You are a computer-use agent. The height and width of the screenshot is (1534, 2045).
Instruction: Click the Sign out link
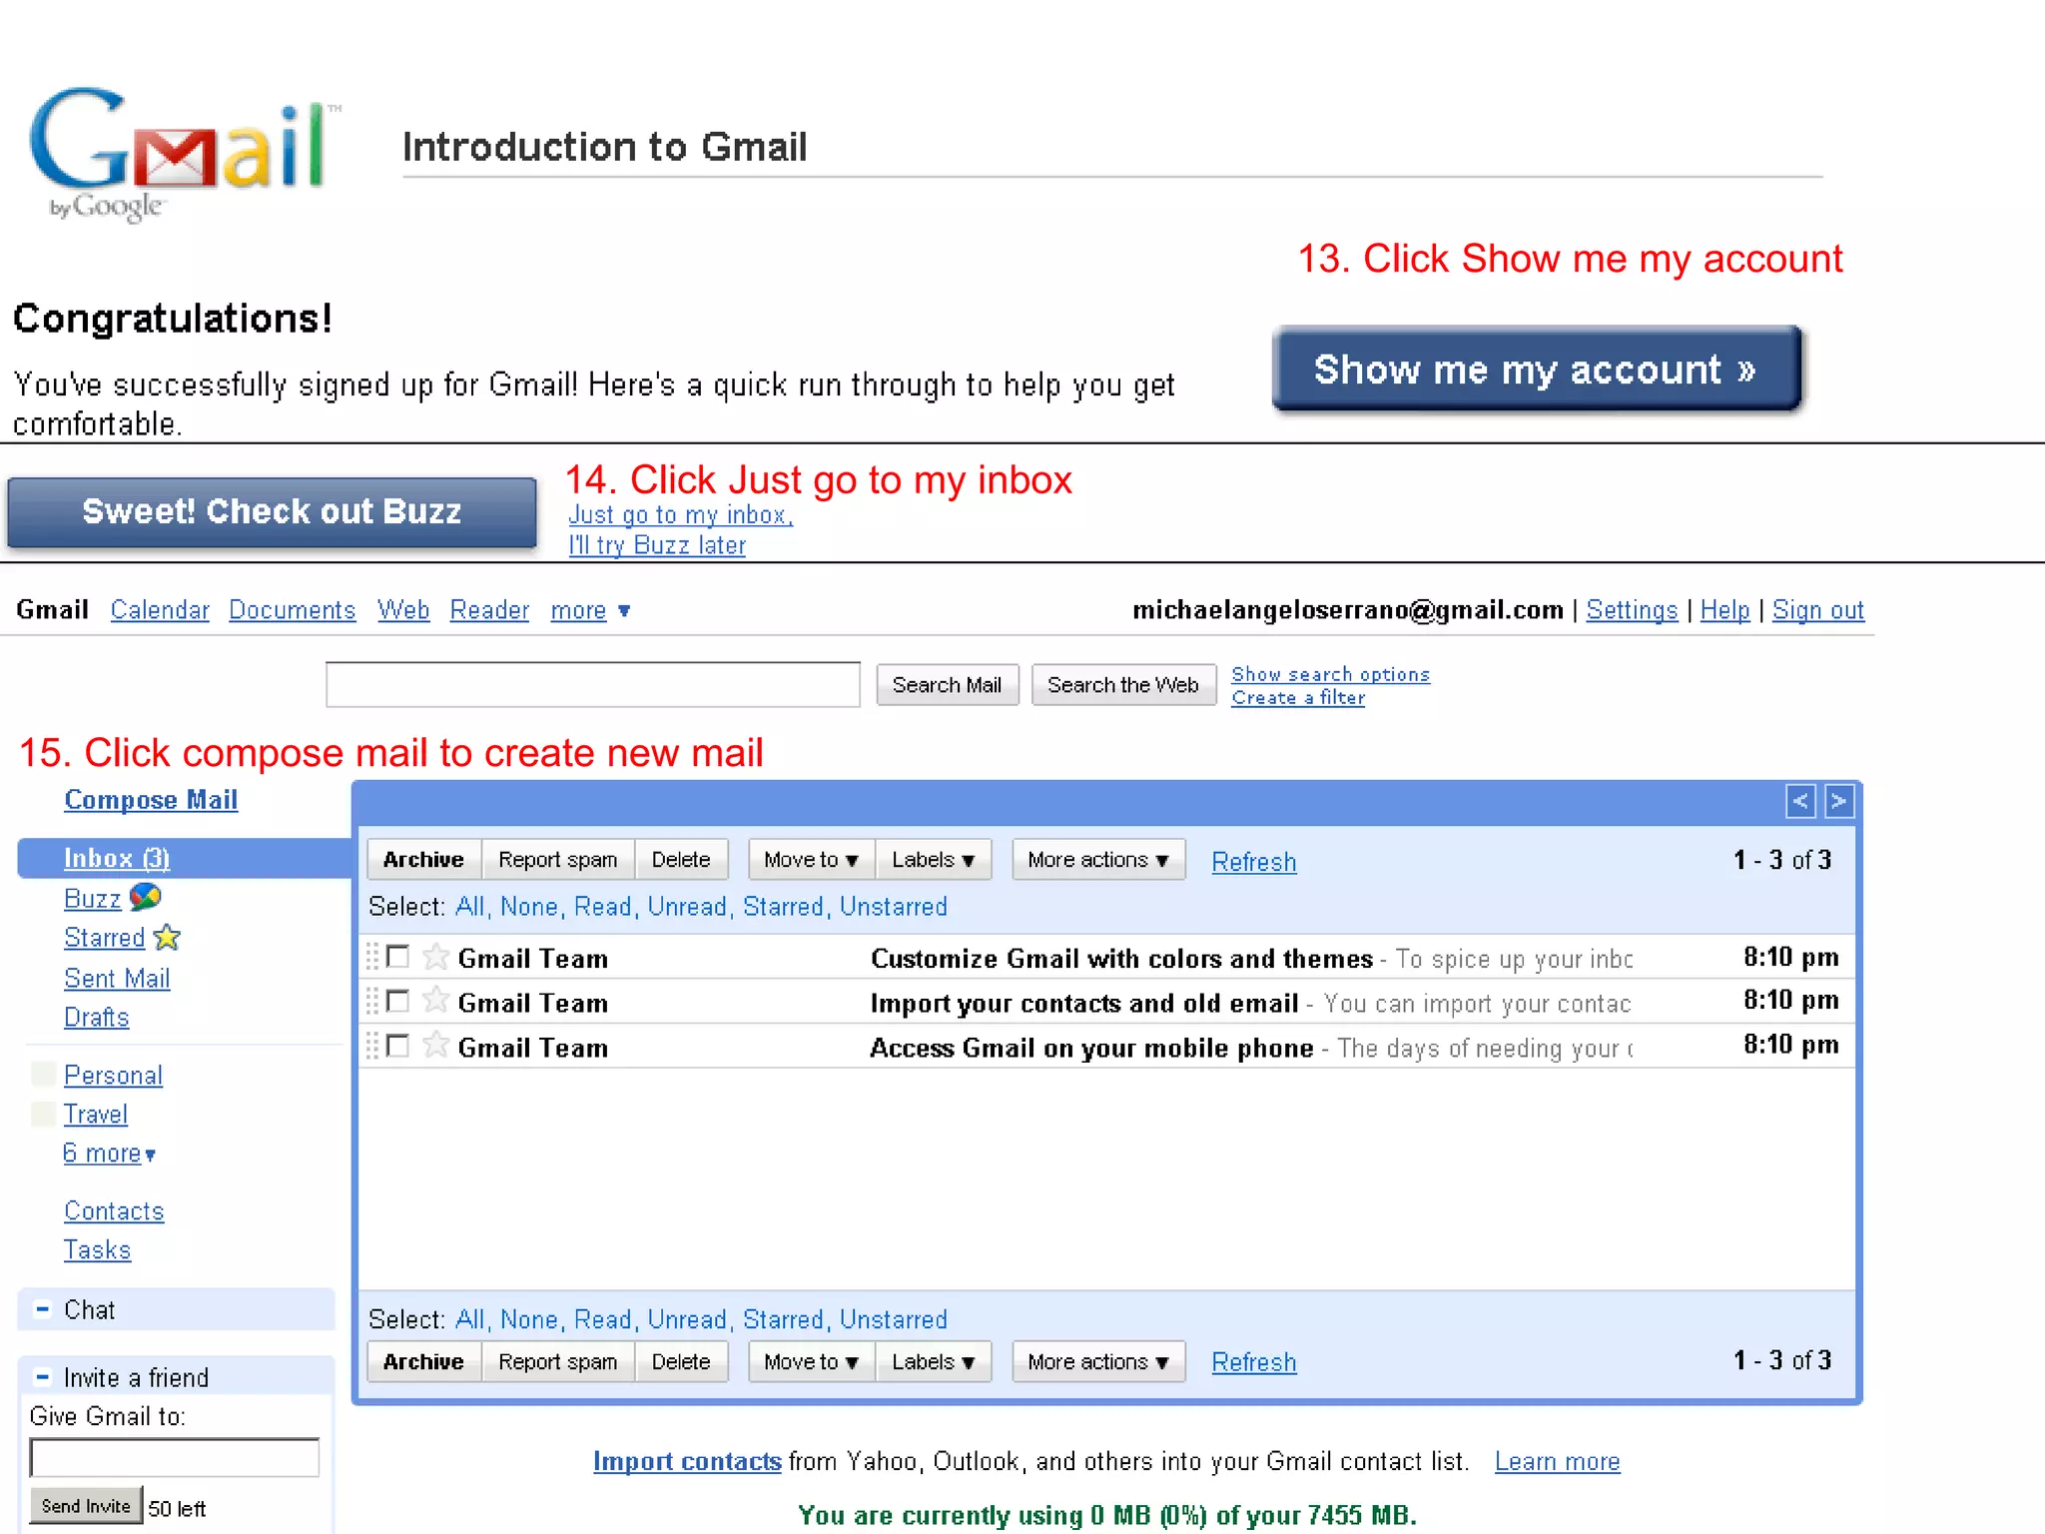(1818, 610)
